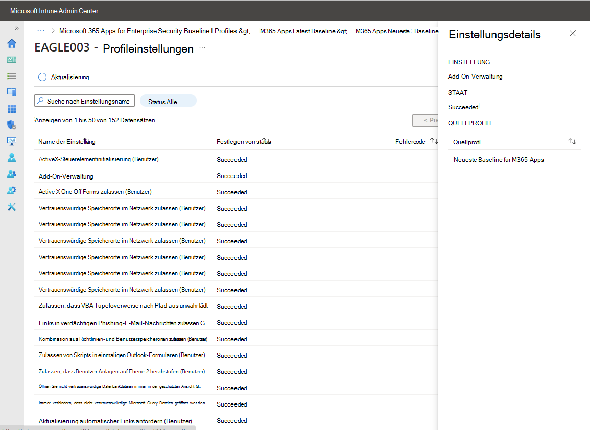Sort source profiles by Quellprofil arrows
The width and height of the screenshot is (590, 430).
click(572, 142)
